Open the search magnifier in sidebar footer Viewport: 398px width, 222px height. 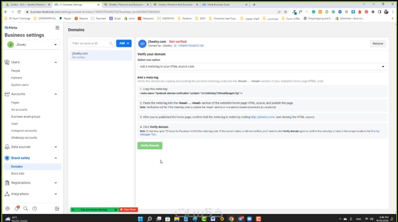pos(25,209)
